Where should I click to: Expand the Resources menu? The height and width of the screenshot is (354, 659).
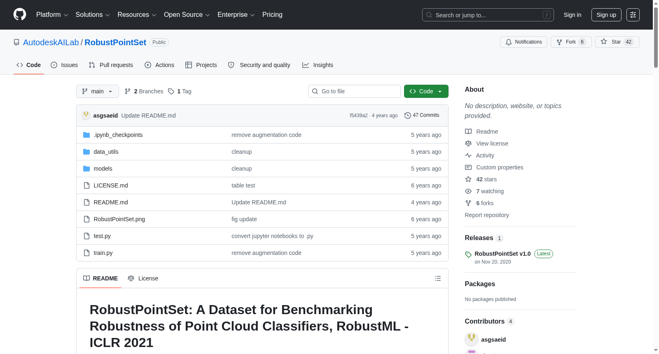pos(137,15)
